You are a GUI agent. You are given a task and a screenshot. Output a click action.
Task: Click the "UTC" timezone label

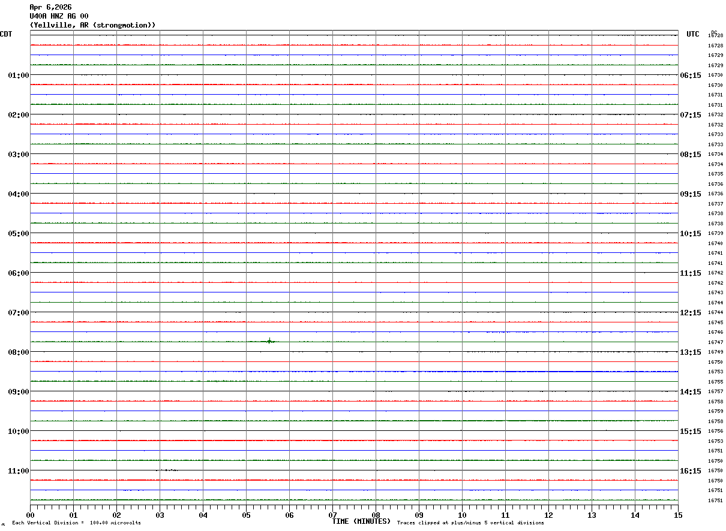[x=693, y=34]
